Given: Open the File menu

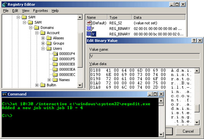Looking at the screenshot, I should 6,11.
